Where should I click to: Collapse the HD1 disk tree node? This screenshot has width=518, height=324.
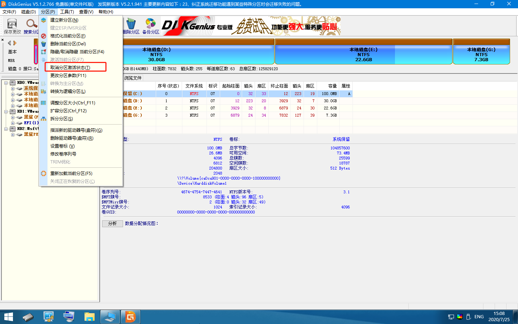6,112
